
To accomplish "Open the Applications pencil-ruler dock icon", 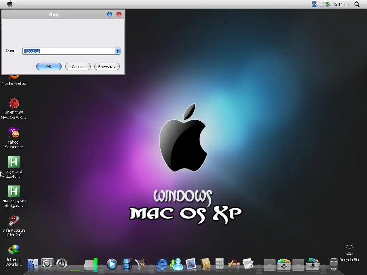I will 234,264.
